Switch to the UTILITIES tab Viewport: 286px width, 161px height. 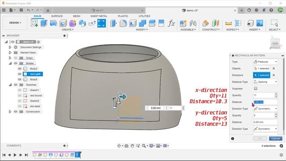tap(144, 16)
